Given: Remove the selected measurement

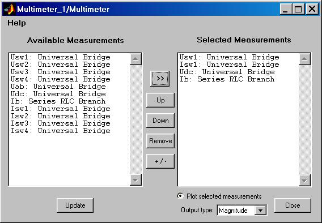Looking at the screenshot, I should (160, 141).
